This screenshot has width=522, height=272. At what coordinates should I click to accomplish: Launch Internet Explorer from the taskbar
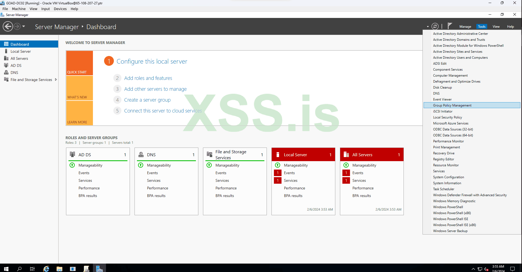pyautogui.click(x=46, y=268)
